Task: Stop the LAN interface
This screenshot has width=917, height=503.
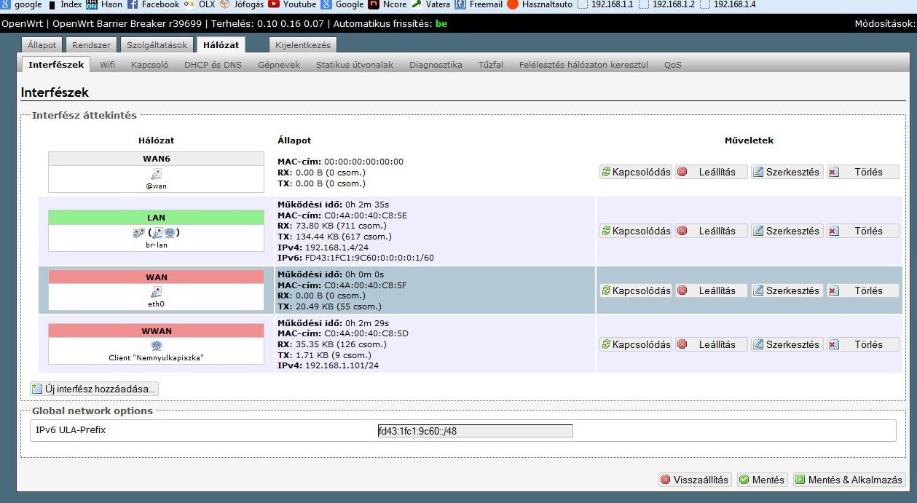Action: click(x=711, y=231)
